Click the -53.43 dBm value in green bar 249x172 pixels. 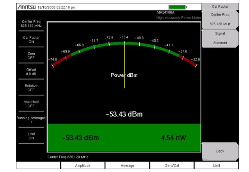coord(80,138)
